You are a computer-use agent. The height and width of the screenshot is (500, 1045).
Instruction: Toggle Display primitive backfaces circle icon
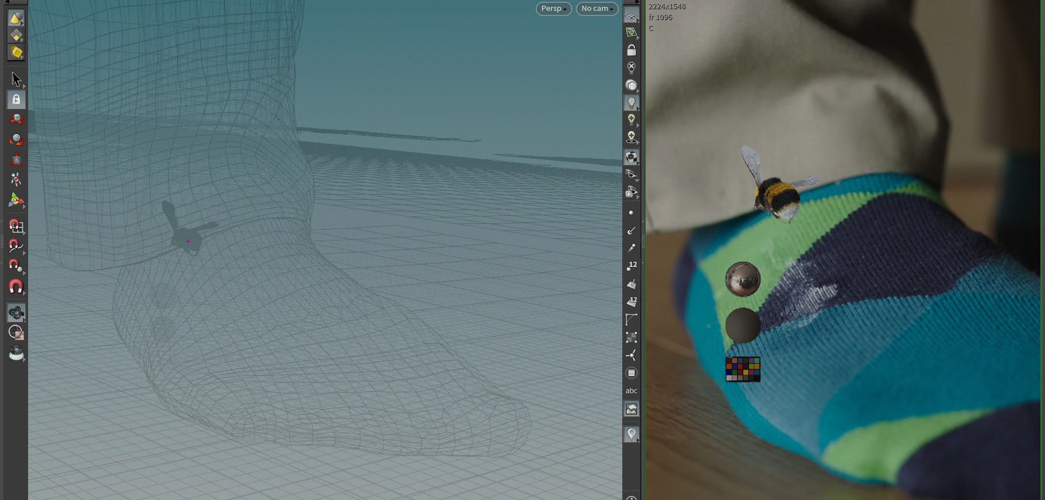[631, 373]
